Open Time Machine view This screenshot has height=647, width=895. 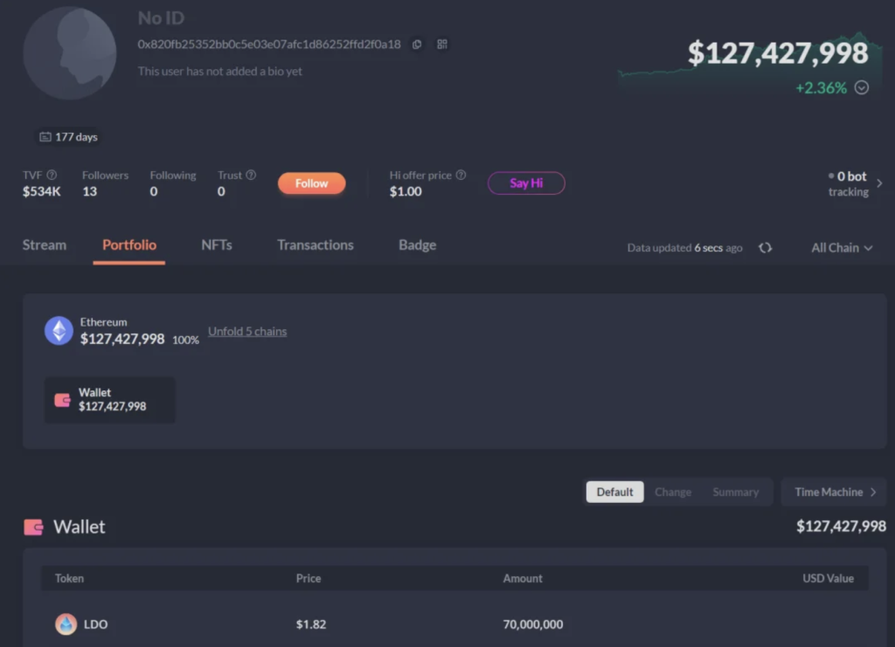pos(835,492)
